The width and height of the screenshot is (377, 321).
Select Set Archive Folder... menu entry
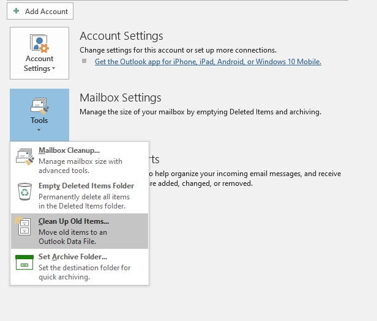(73, 257)
